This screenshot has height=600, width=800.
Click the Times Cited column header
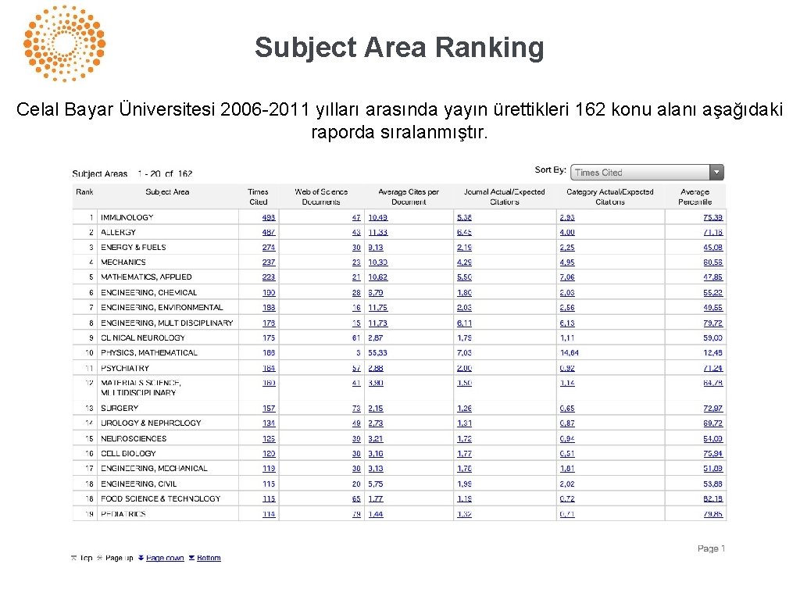click(258, 196)
